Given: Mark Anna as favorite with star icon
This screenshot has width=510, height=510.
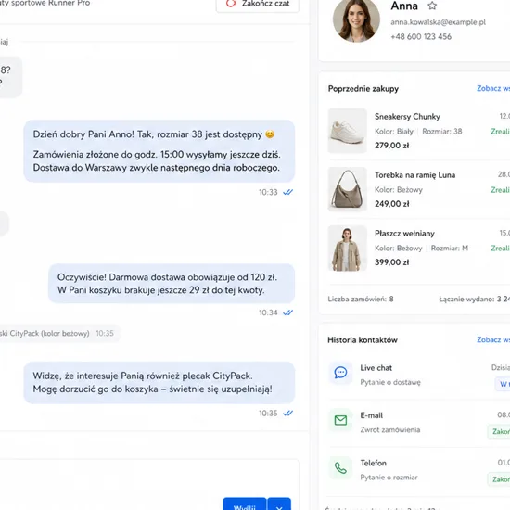Looking at the screenshot, I should pos(432,6).
